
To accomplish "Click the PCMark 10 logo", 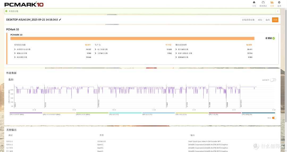I will tap(24, 5).
